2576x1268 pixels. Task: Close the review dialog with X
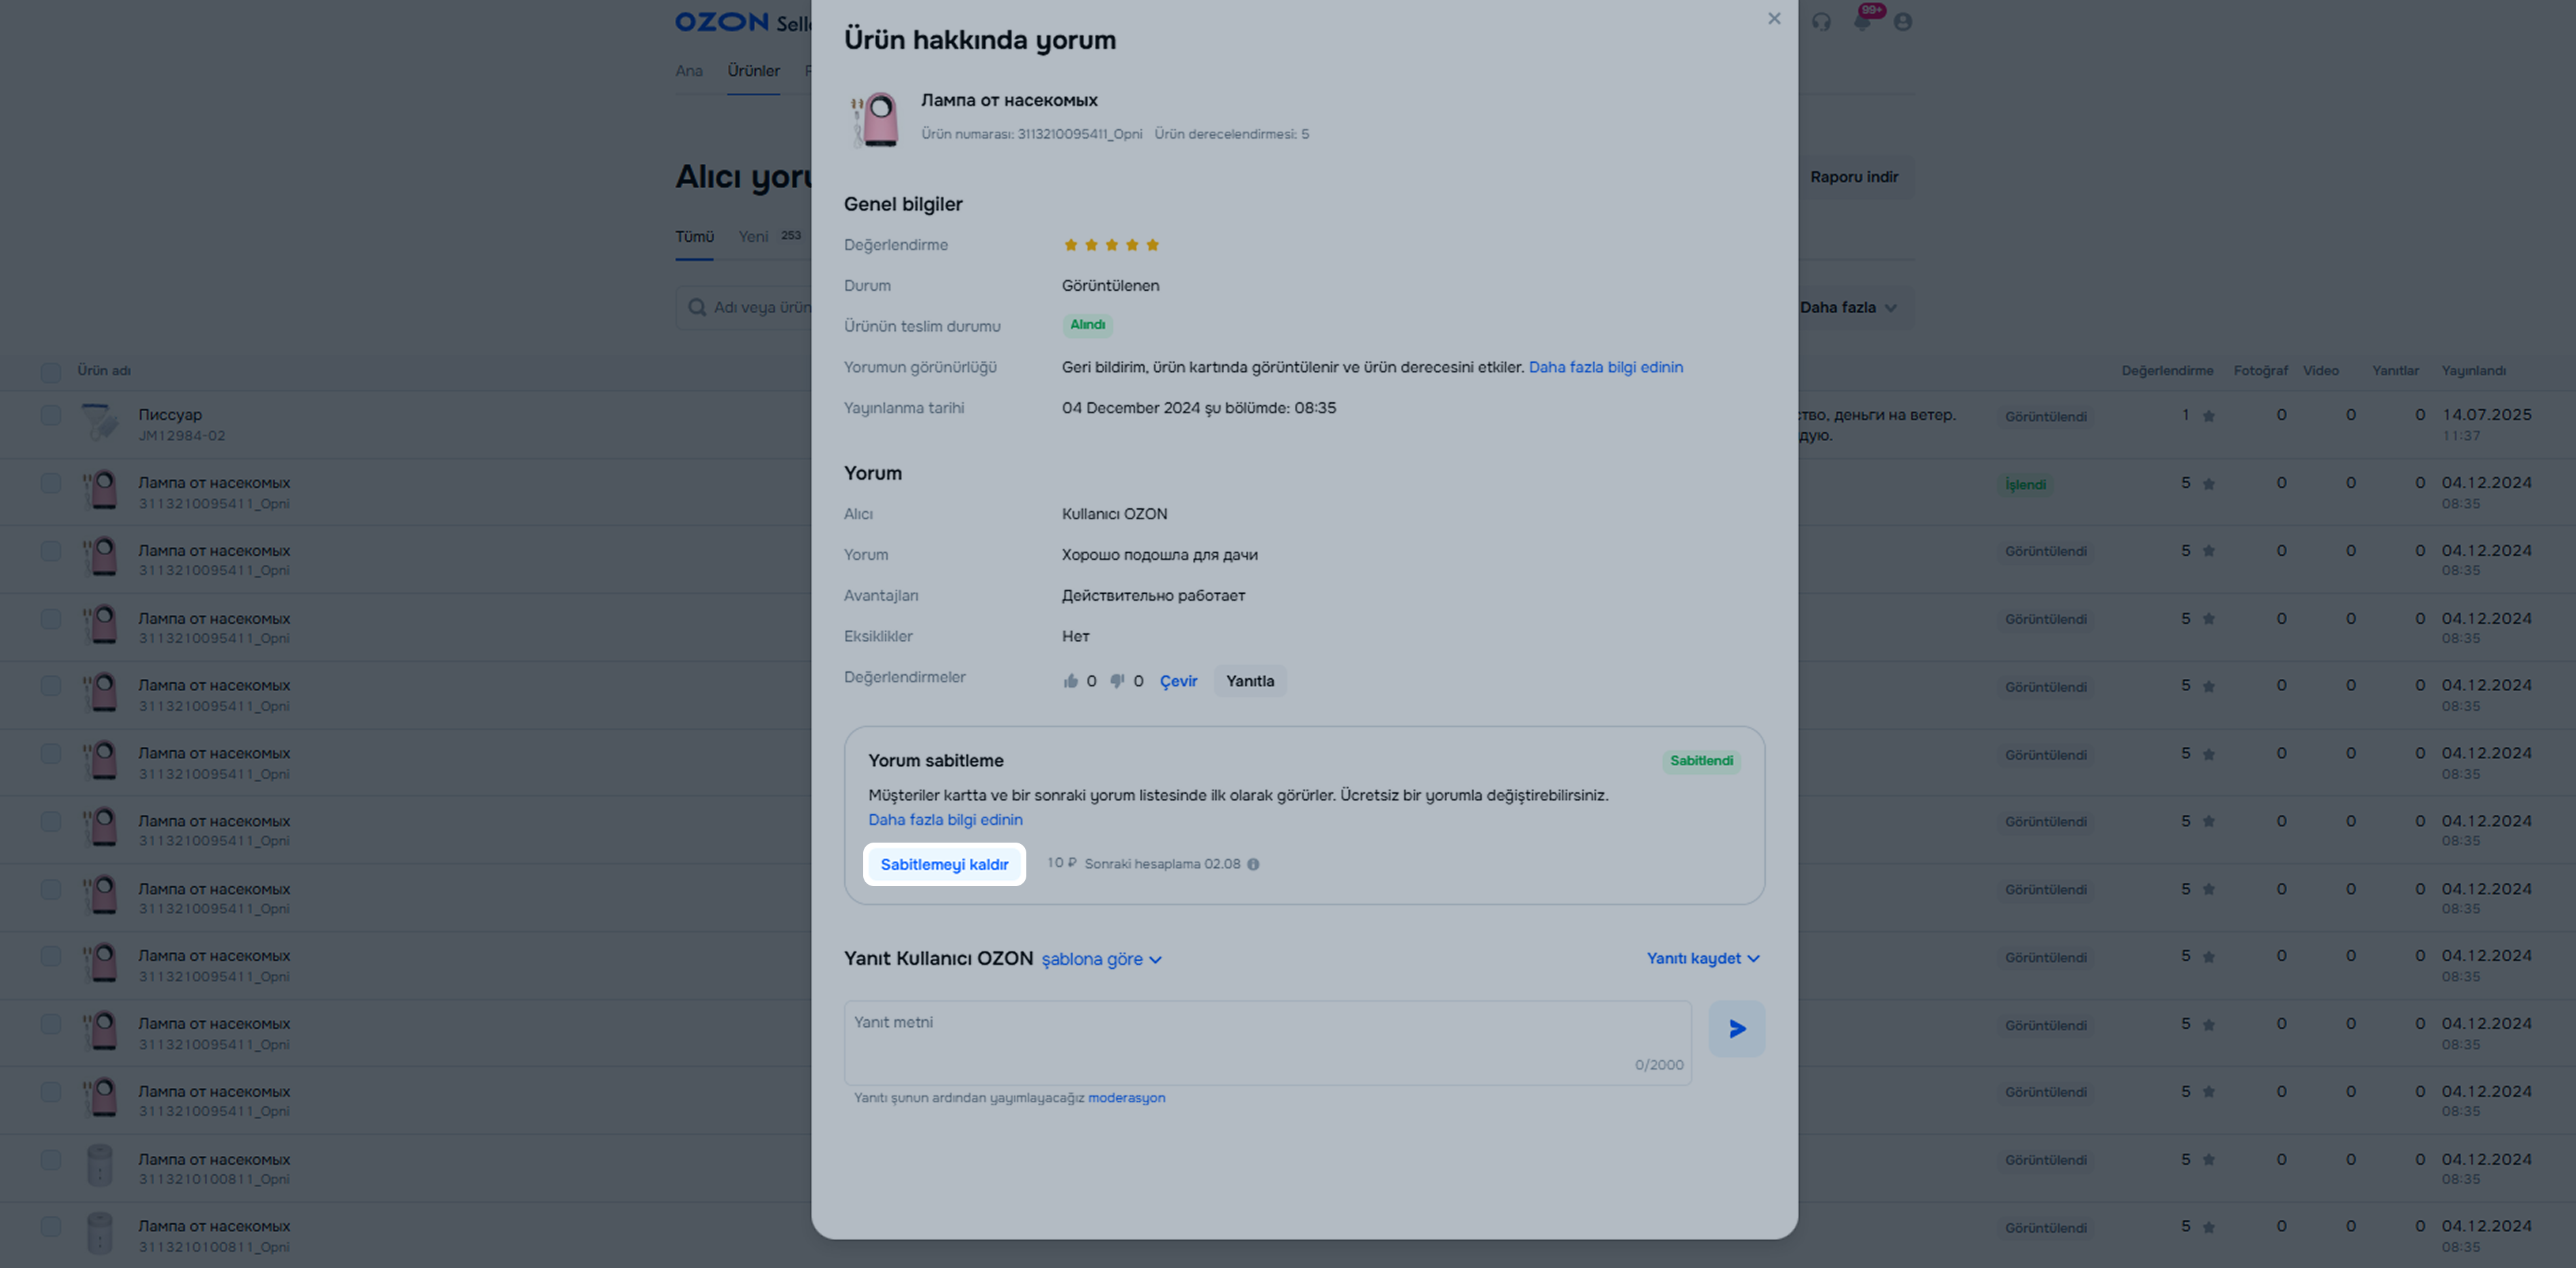[x=1774, y=18]
